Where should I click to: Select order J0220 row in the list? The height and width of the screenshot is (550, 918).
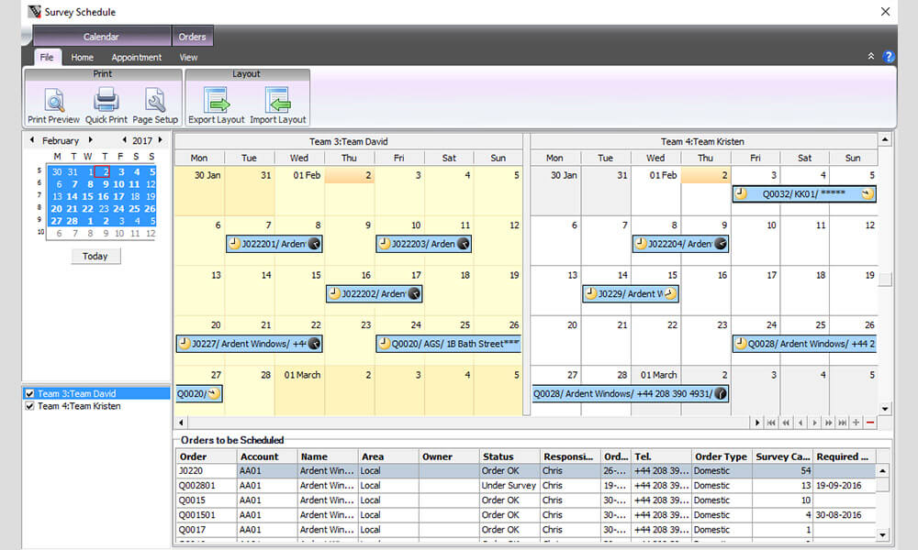(x=206, y=471)
